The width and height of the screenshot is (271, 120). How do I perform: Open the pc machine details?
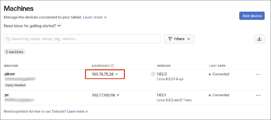tap(7, 95)
